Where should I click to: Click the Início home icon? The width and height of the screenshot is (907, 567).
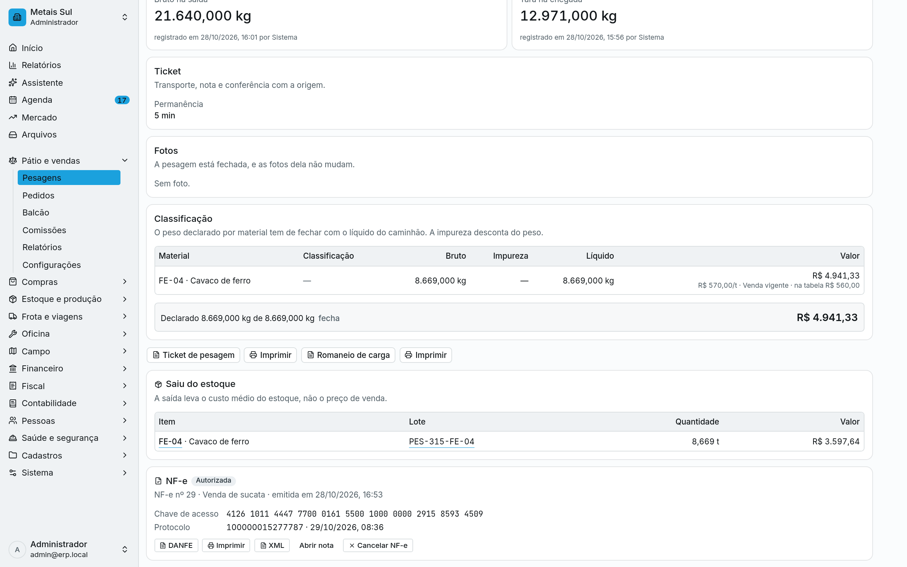(13, 47)
